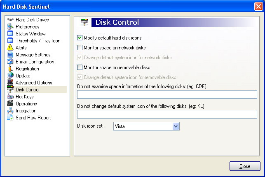Screen dimensions: 265x177
Task: Open the Alerts settings page
Action: point(21,48)
